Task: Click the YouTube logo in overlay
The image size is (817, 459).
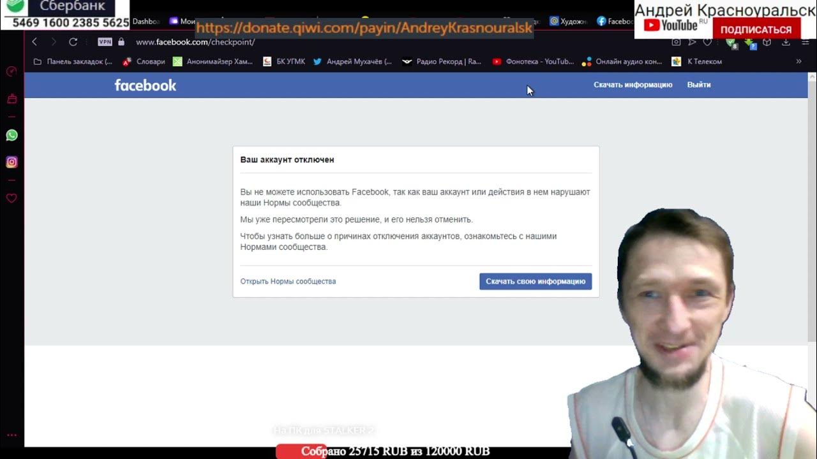Action: pos(671,25)
